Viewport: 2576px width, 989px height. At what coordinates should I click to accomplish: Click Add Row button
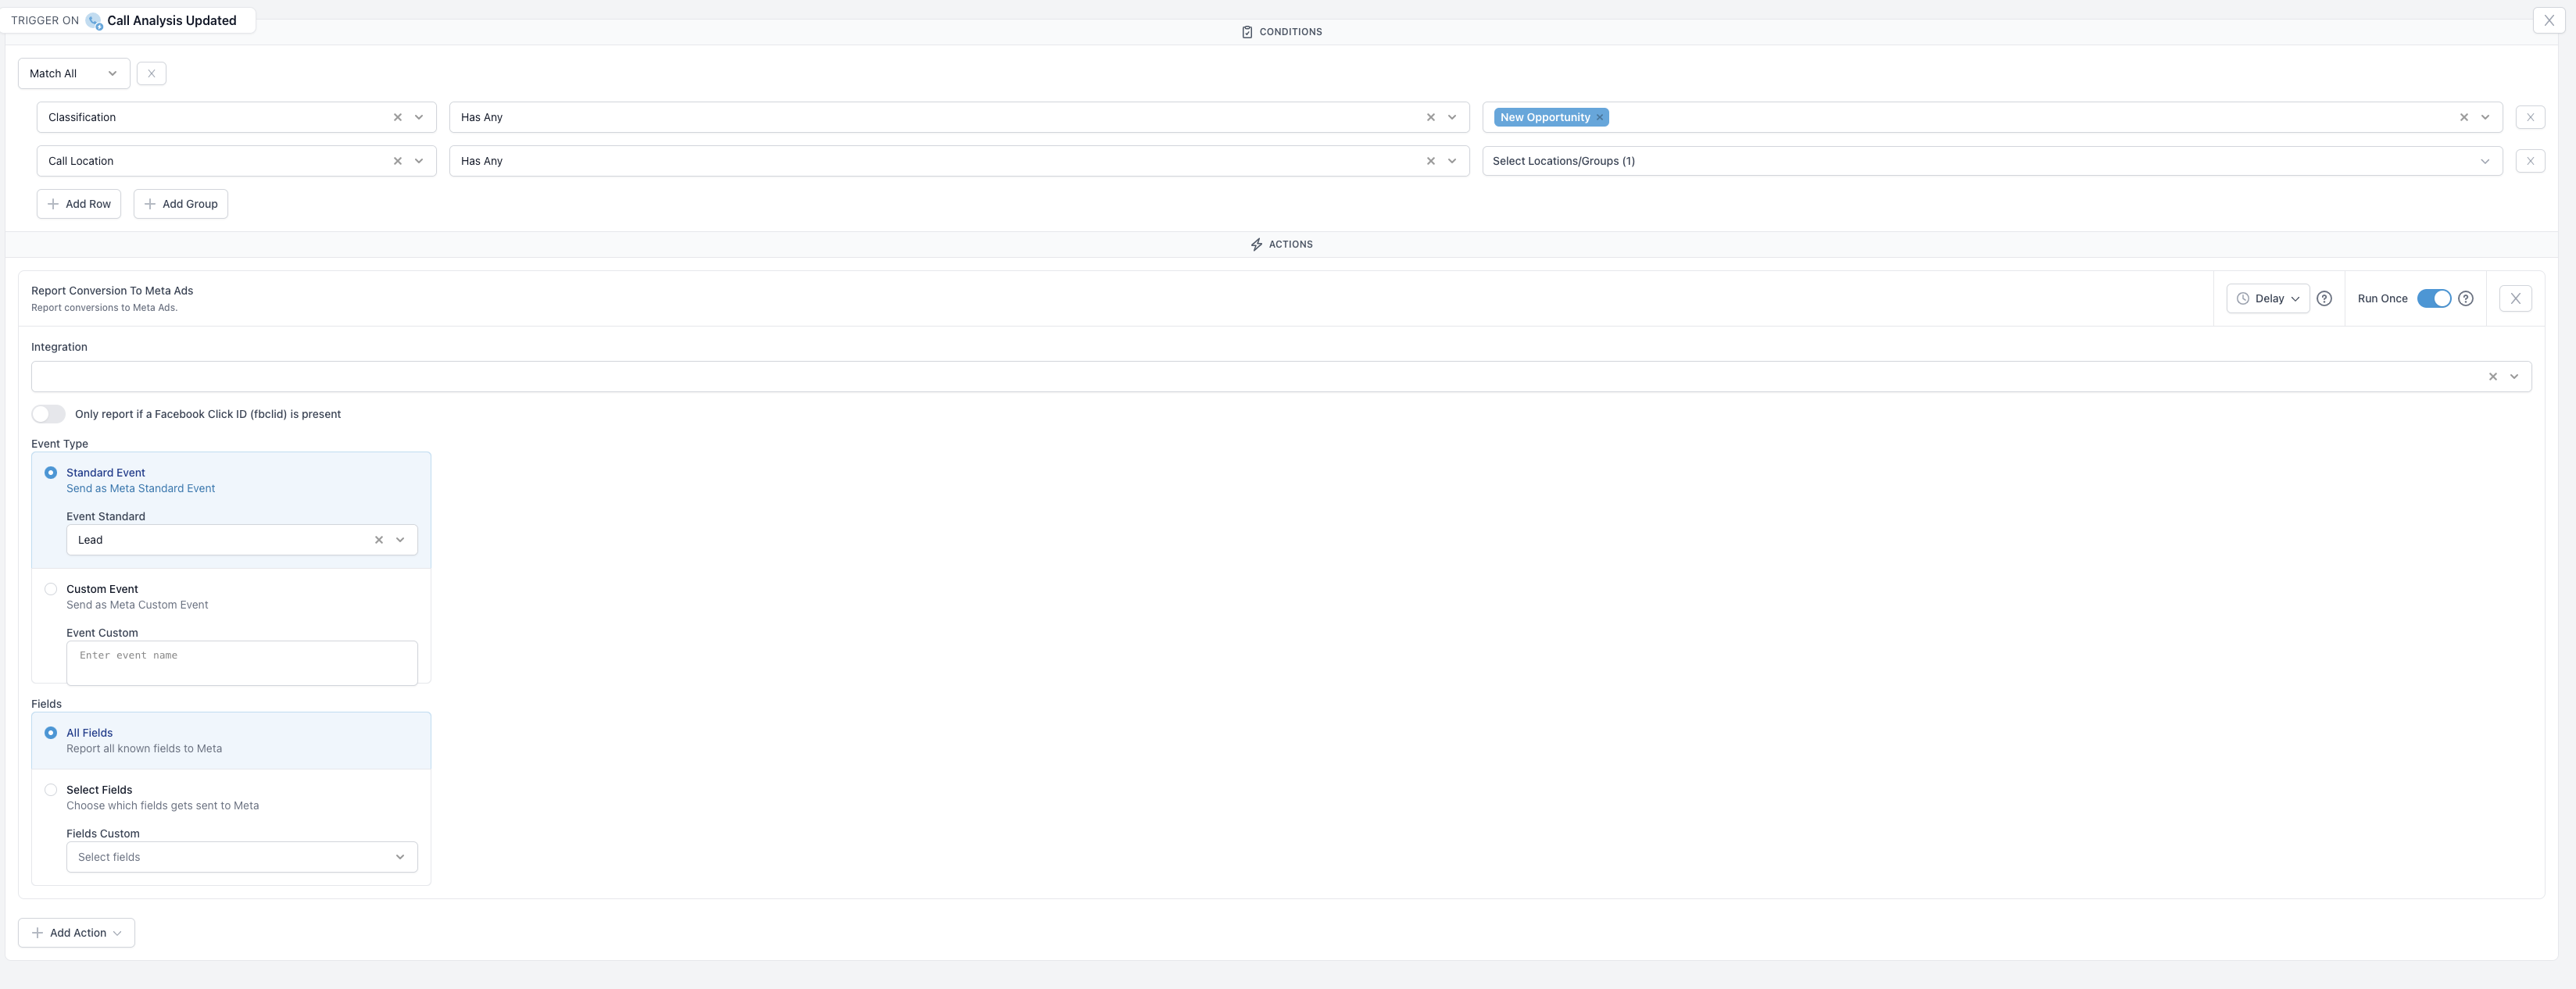click(79, 204)
